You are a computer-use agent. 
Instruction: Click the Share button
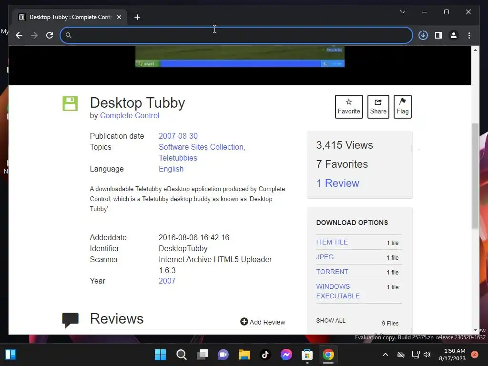pyautogui.click(x=378, y=106)
